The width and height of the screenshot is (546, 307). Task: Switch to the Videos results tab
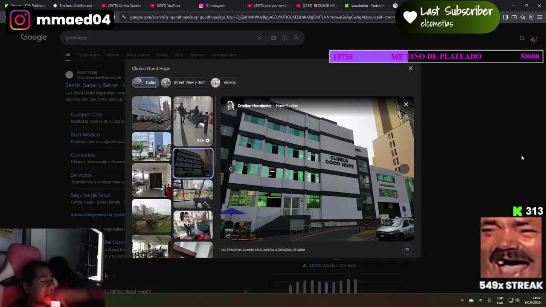coord(113,55)
